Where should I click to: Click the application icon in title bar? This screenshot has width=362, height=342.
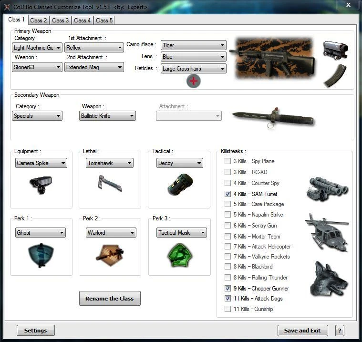pos(7,7)
